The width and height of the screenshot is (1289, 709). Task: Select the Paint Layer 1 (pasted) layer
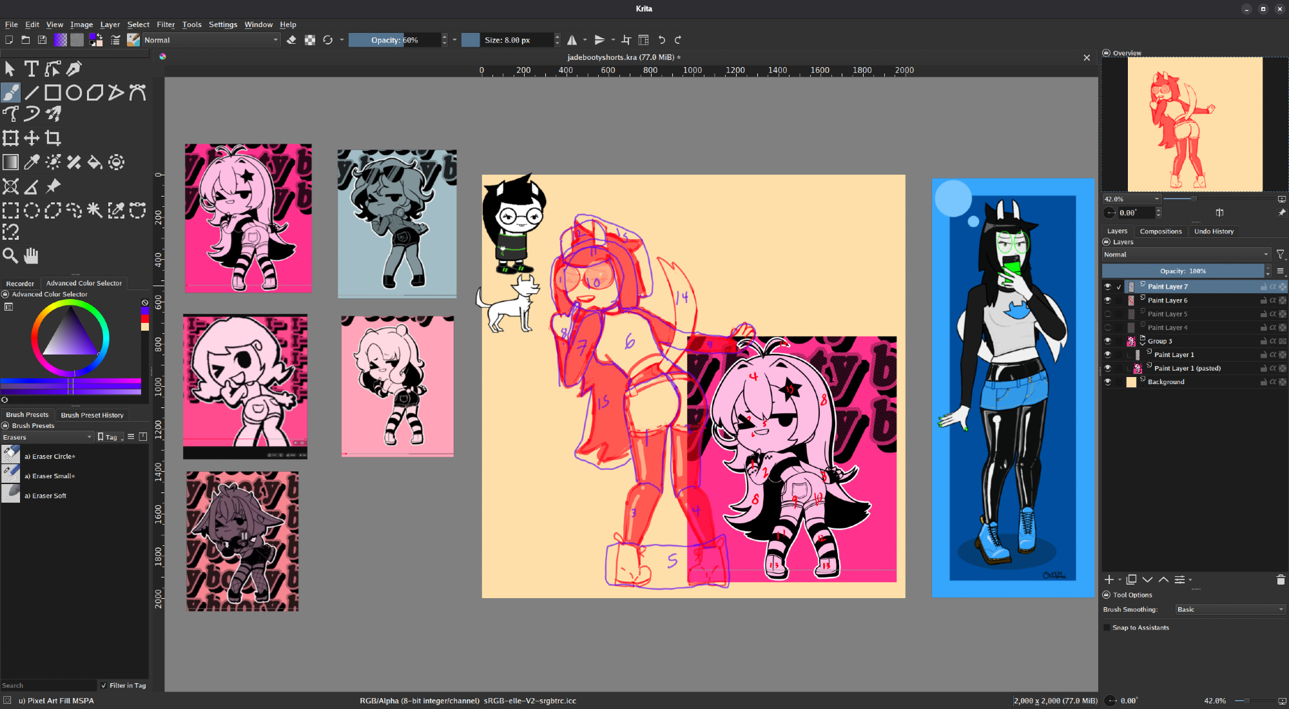click(x=1187, y=368)
